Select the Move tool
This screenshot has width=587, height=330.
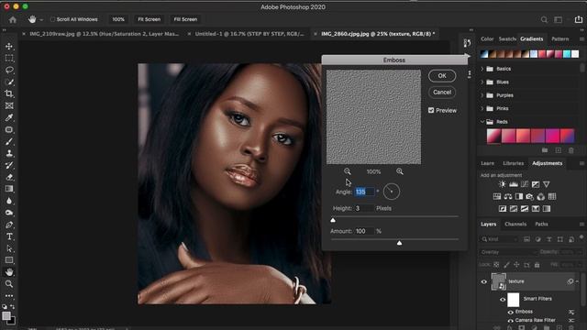(x=9, y=47)
